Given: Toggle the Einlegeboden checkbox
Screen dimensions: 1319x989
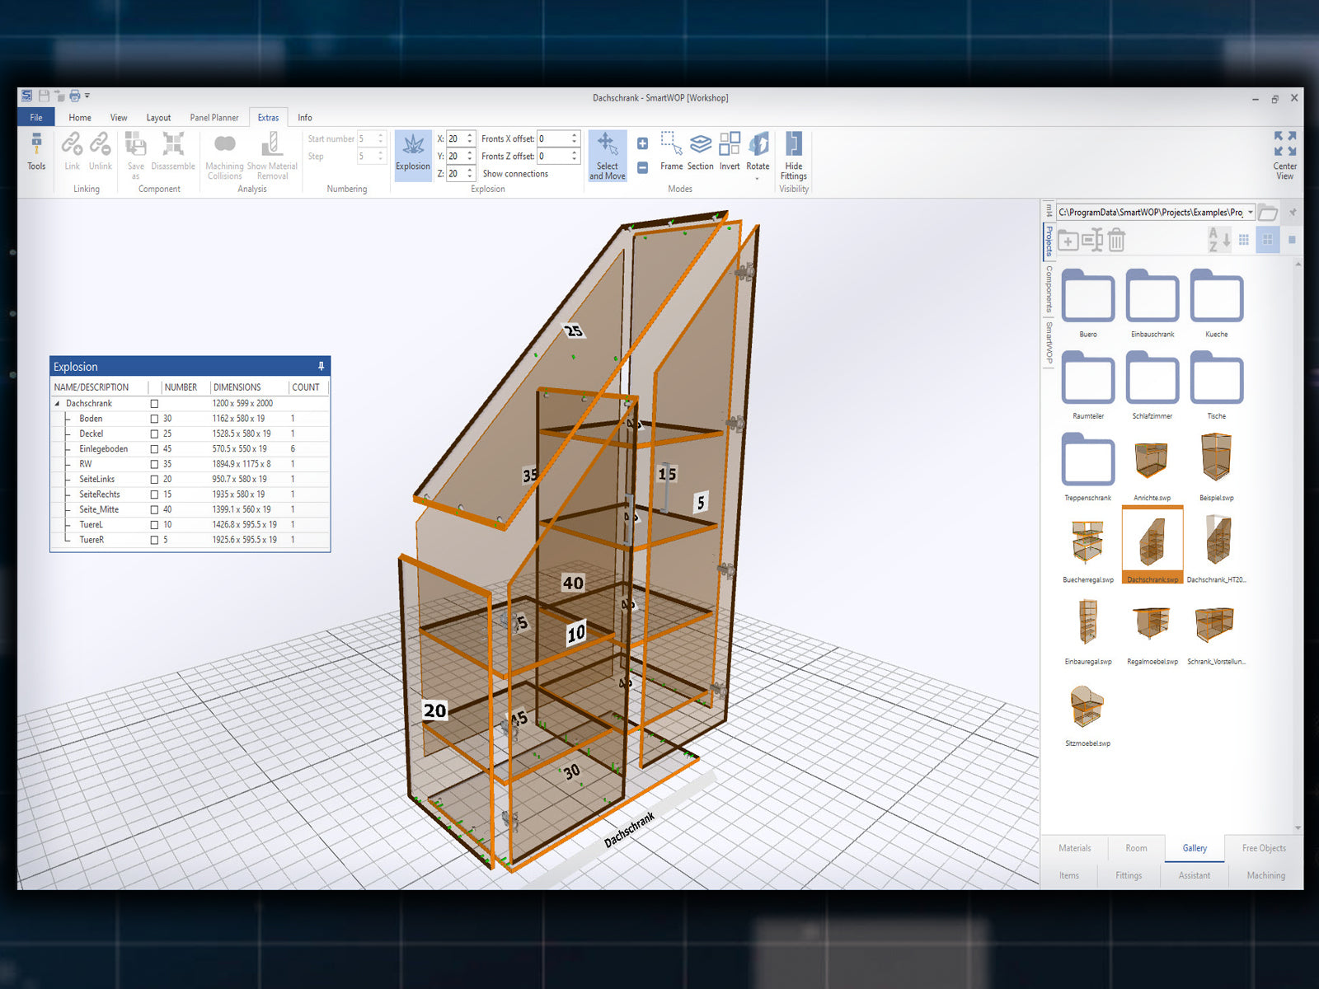Looking at the screenshot, I should point(154,449).
